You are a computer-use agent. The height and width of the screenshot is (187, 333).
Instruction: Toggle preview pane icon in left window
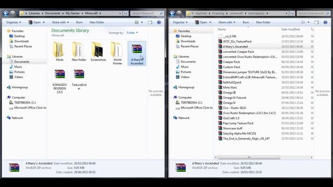click(x=150, y=22)
